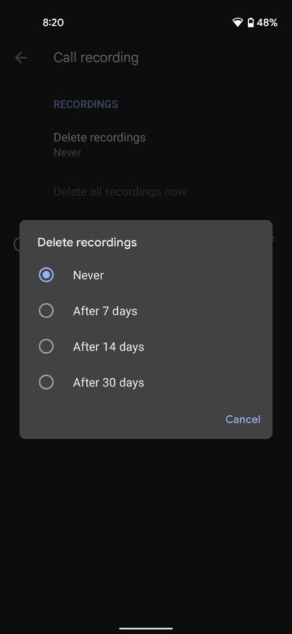The width and height of the screenshot is (292, 634).
Task: Tap the Call recording page title
Action: (96, 58)
